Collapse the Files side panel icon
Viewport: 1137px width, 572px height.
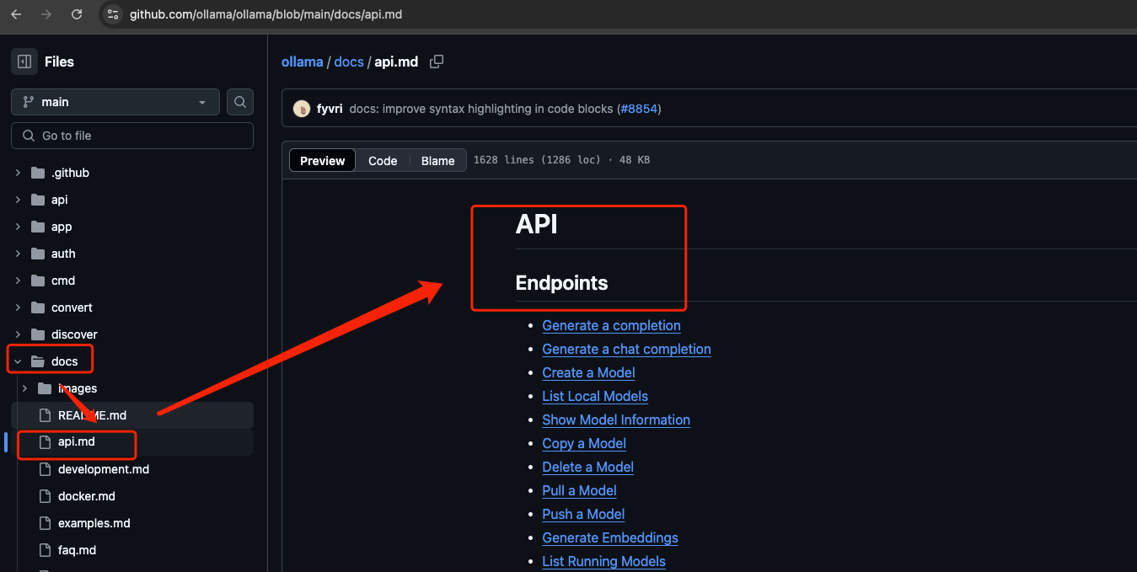click(24, 61)
